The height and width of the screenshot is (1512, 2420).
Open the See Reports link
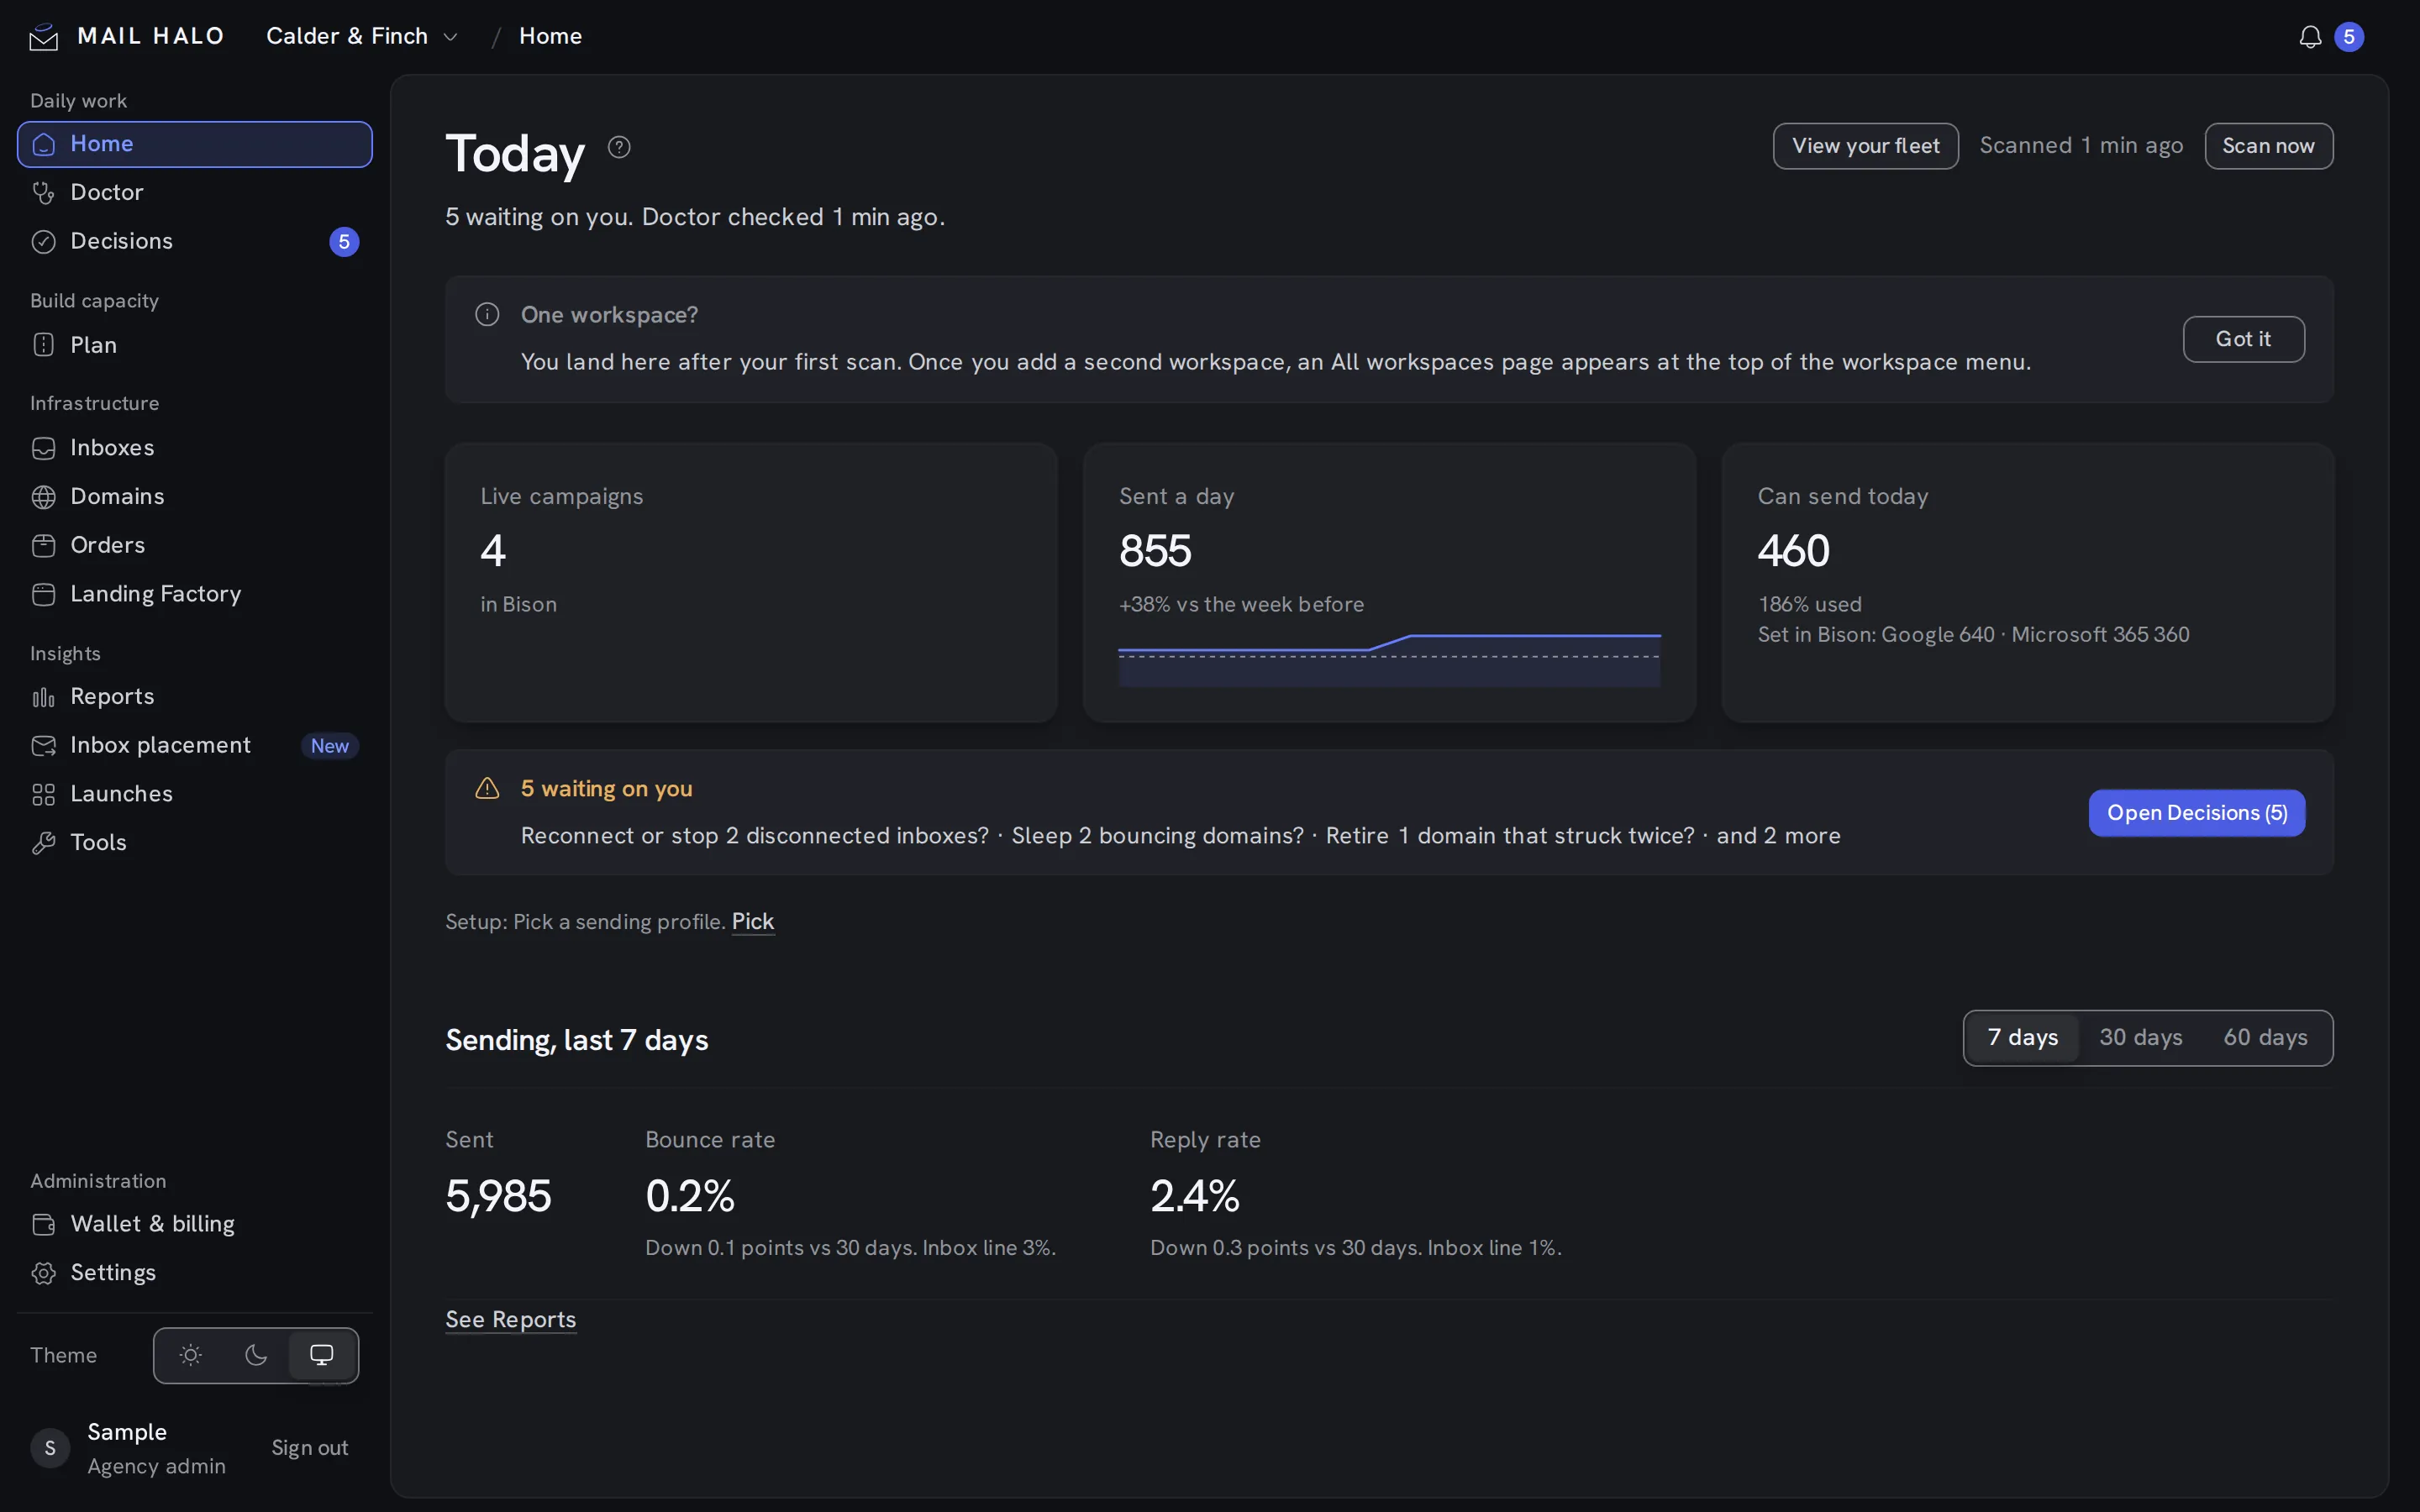click(x=510, y=1319)
